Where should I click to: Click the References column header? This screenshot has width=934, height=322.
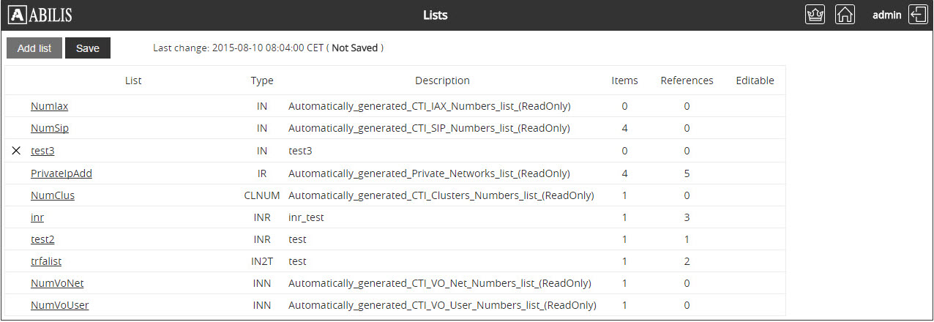pyautogui.click(x=687, y=80)
